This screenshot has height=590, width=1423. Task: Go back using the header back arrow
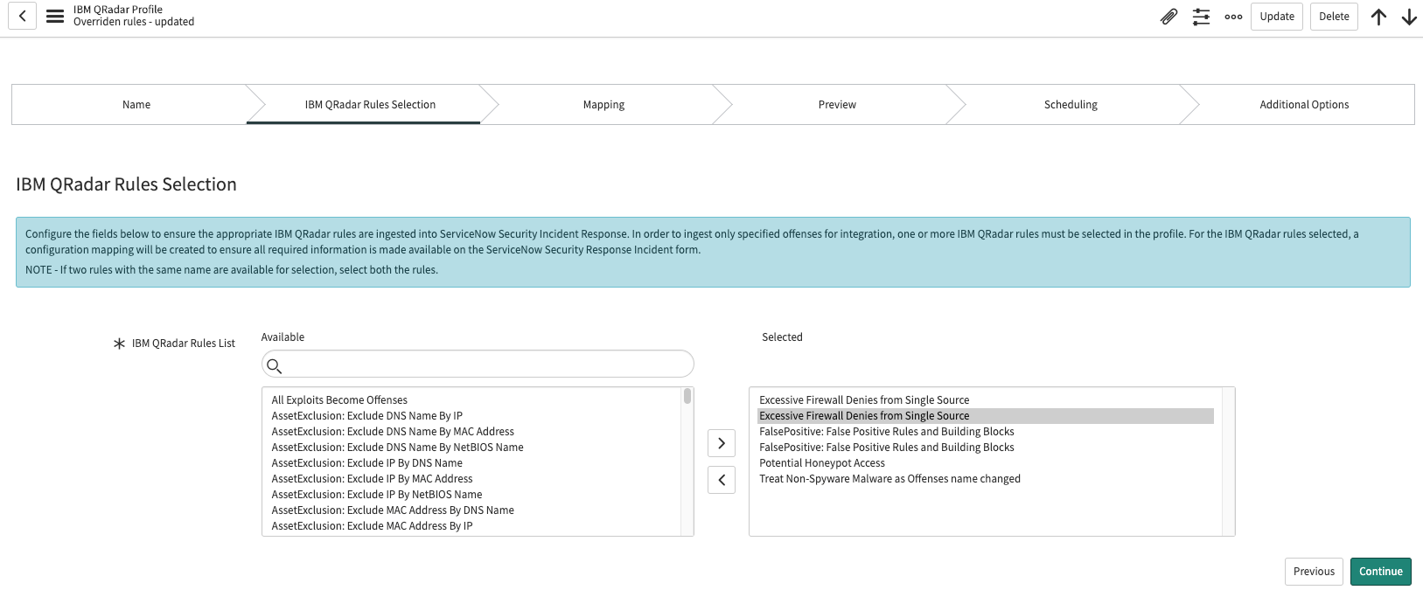(x=23, y=16)
